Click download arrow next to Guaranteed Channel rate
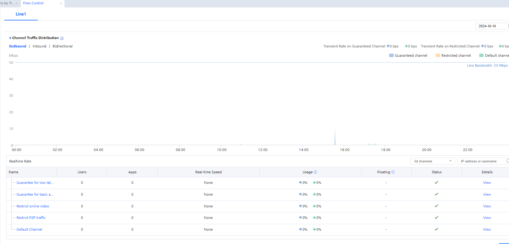 tap(406, 46)
